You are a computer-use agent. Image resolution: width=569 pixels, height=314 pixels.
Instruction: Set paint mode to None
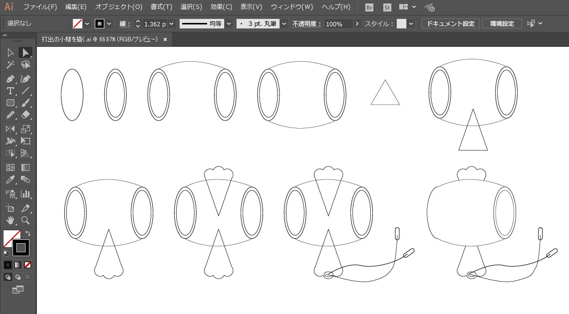click(x=27, y=265)
